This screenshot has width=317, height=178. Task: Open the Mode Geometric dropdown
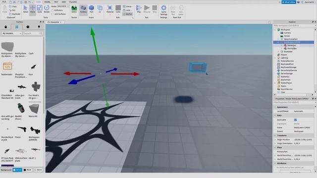coord(63,6)
